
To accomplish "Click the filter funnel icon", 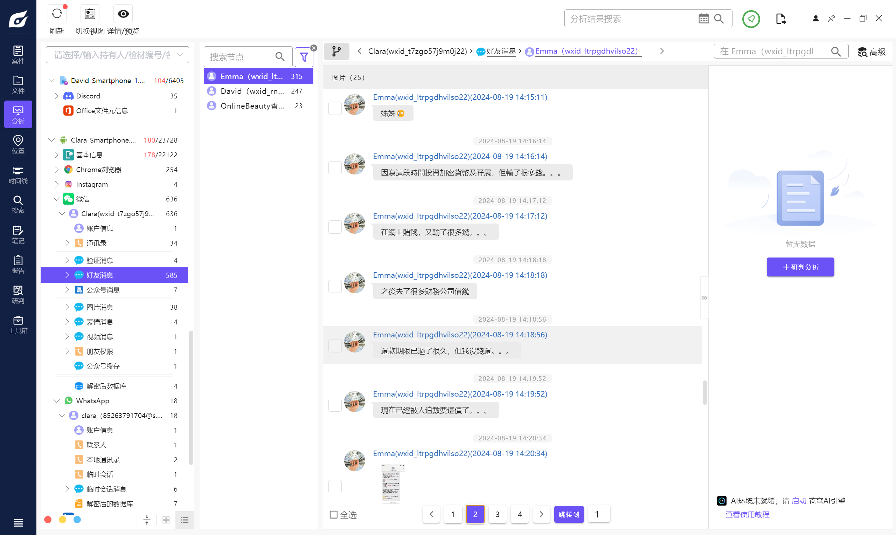I will (x=304, y=57).
